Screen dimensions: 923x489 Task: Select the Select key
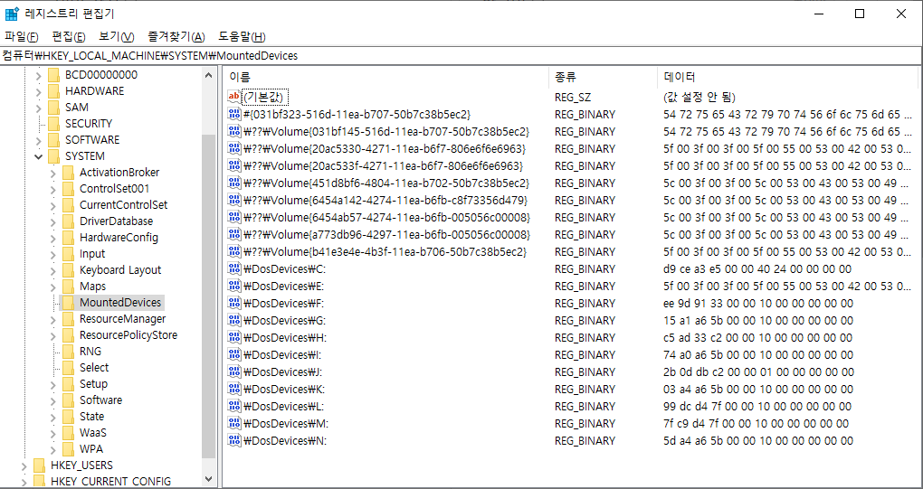[94, 367]
